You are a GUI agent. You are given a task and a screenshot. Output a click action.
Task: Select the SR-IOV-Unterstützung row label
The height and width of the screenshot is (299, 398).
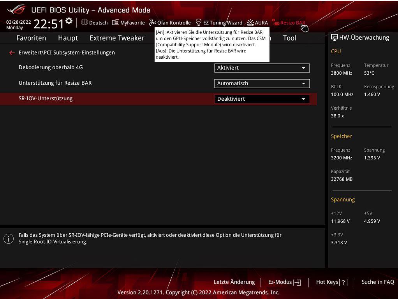[x=46, y=99]
